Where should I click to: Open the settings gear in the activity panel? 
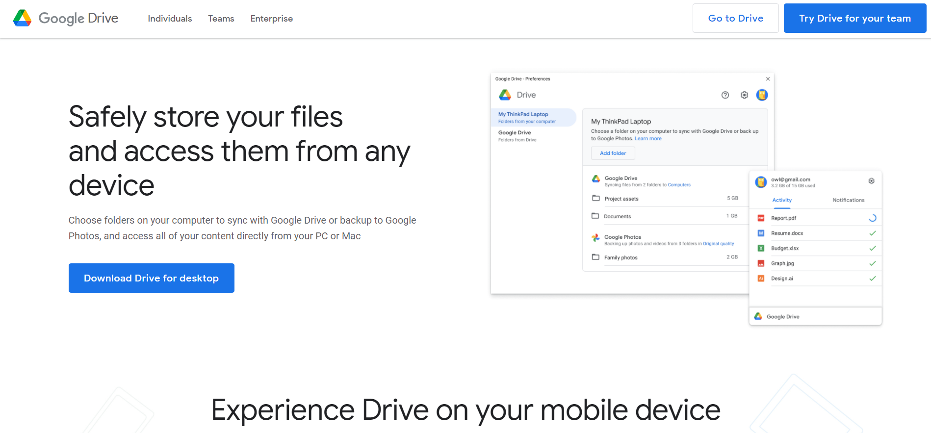871,181
